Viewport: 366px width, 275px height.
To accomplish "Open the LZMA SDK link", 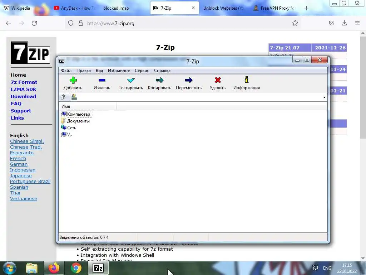I will 23,89.
